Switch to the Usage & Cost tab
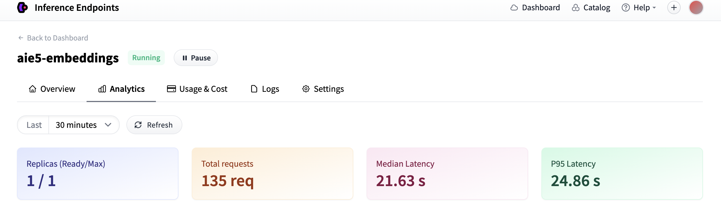Screen dimensions: 721x208 pyautogui.click(x=197, y=89)
